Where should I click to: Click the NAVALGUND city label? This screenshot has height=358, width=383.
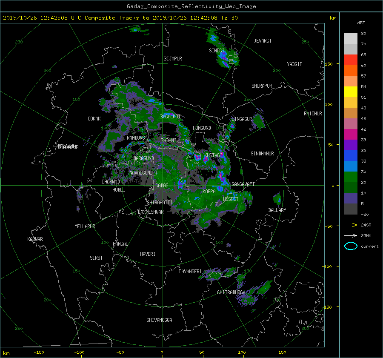pos(141,173)
